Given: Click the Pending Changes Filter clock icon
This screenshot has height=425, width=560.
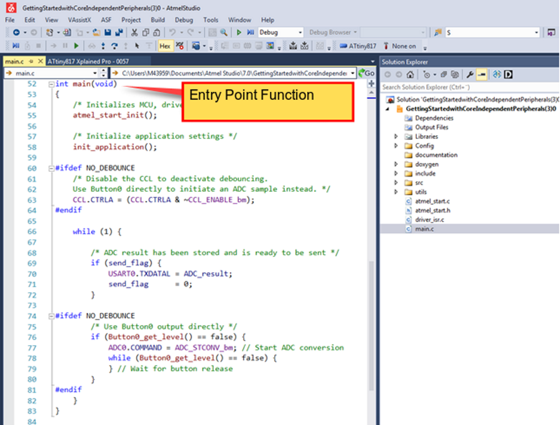Looking at the screenshot, I should (427, 75).
